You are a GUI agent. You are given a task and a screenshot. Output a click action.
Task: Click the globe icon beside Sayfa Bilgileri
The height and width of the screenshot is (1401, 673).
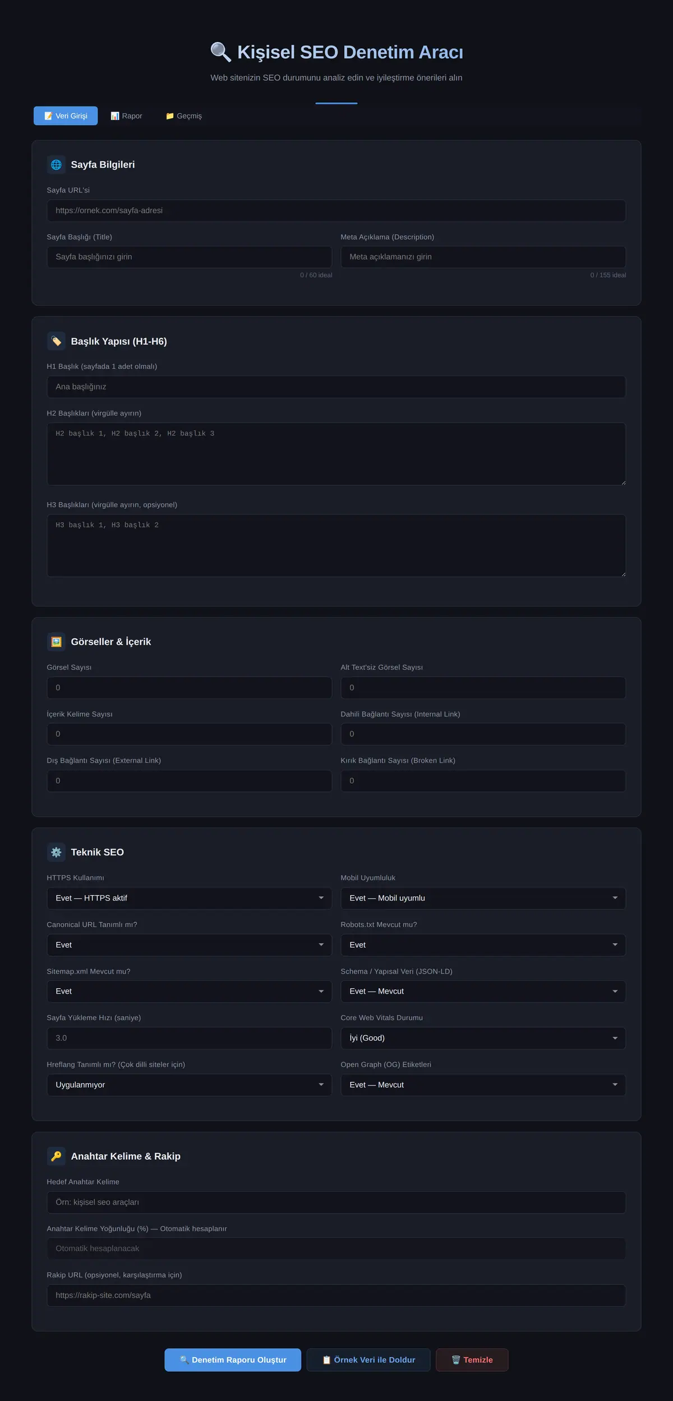point(56,164)
